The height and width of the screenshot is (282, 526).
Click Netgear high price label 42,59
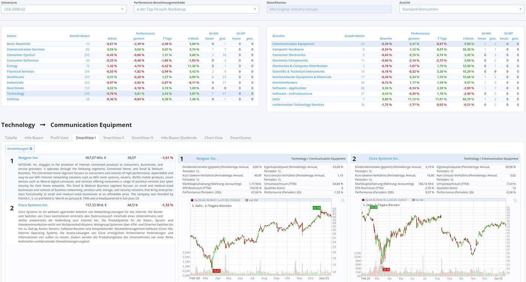click(316, 208)
